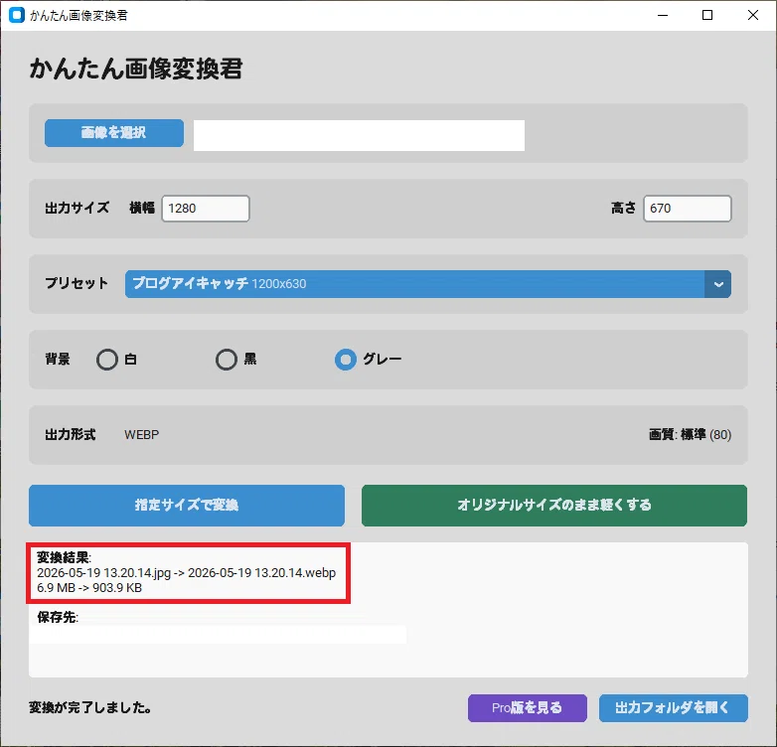
Task: Click the conversion result filename line
Action: (187, 572)
